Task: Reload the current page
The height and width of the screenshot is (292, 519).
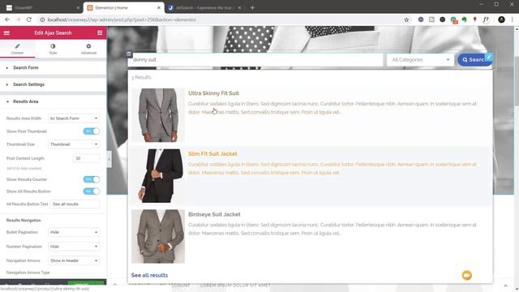Action: tap(29, 19)
